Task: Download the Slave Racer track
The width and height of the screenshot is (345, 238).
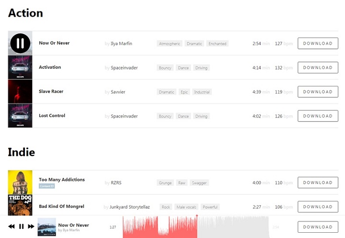Action: click(318, 92)
